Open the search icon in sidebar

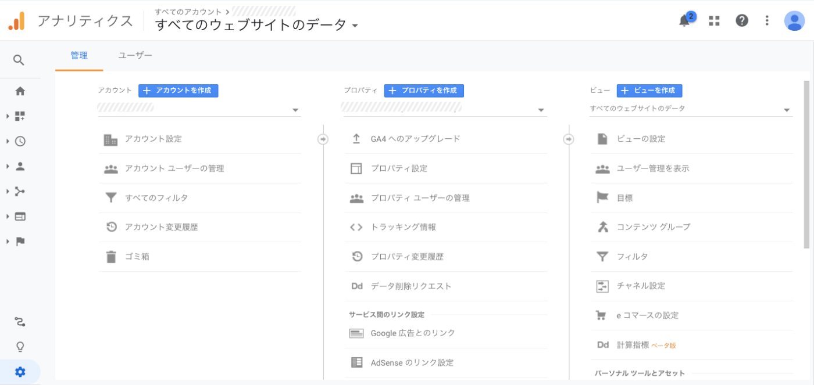(x=19, y=60)
